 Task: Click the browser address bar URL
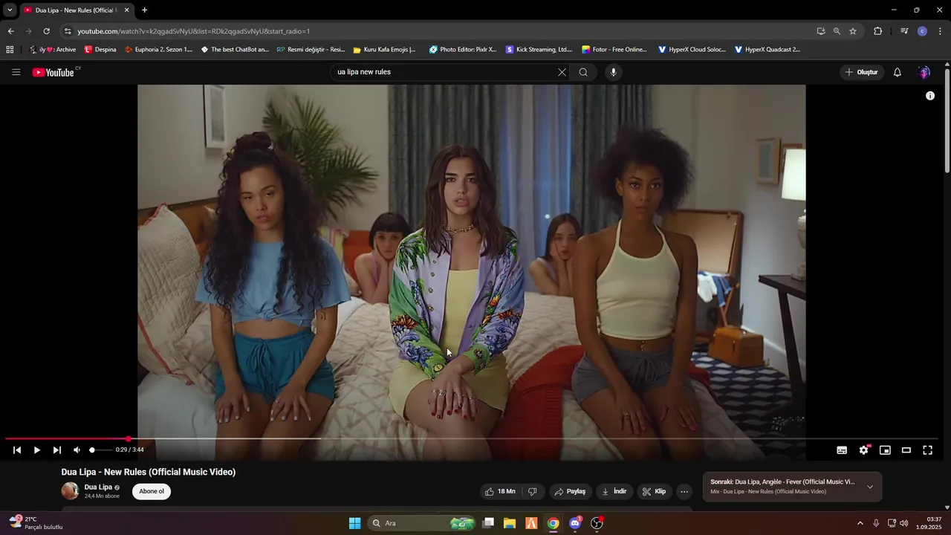coord(193,31)
